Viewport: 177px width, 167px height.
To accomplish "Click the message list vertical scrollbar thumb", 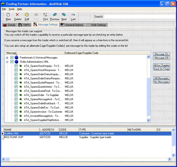I will (x=148, y=97).
